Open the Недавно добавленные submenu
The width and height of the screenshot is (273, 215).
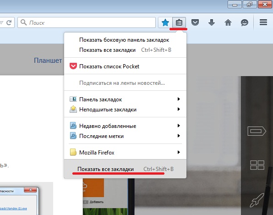click(125, 126)
